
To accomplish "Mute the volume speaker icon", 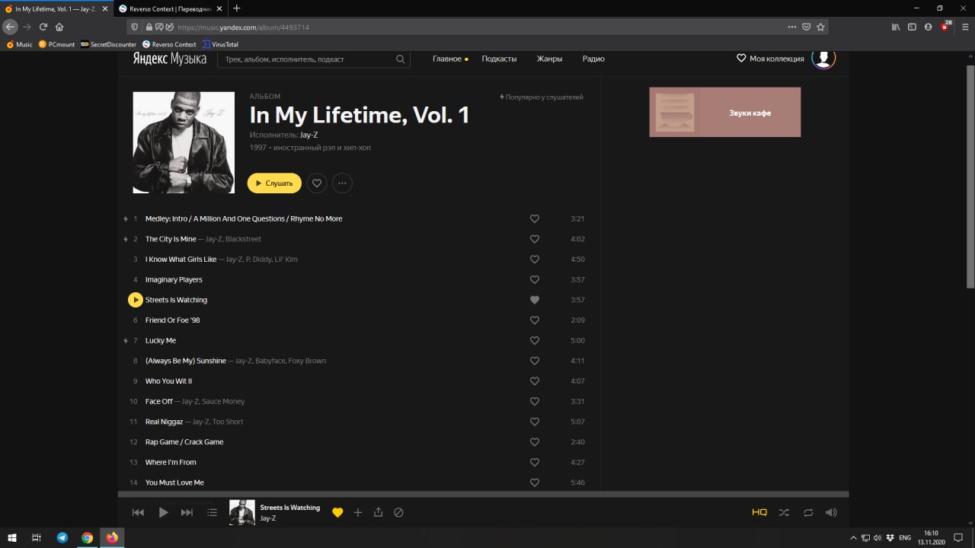I will coord(831,512).
